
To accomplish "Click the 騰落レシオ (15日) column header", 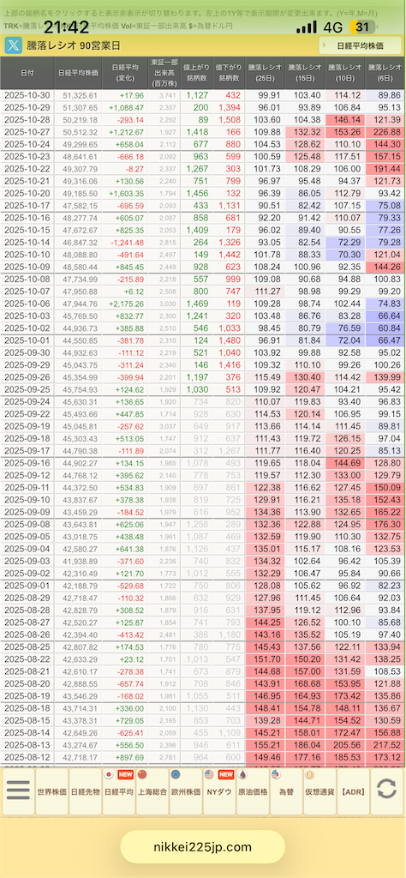I will pos(305,73).
